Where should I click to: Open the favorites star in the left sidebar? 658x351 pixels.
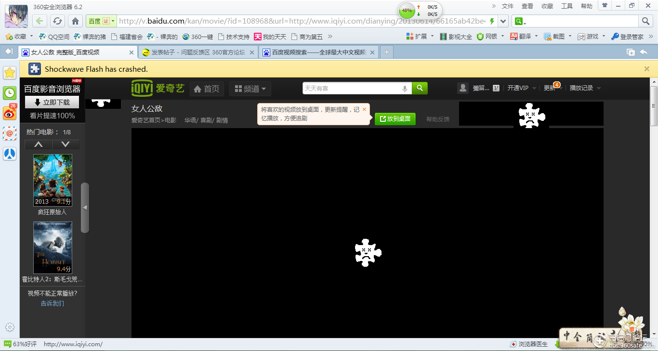[10, 73]
